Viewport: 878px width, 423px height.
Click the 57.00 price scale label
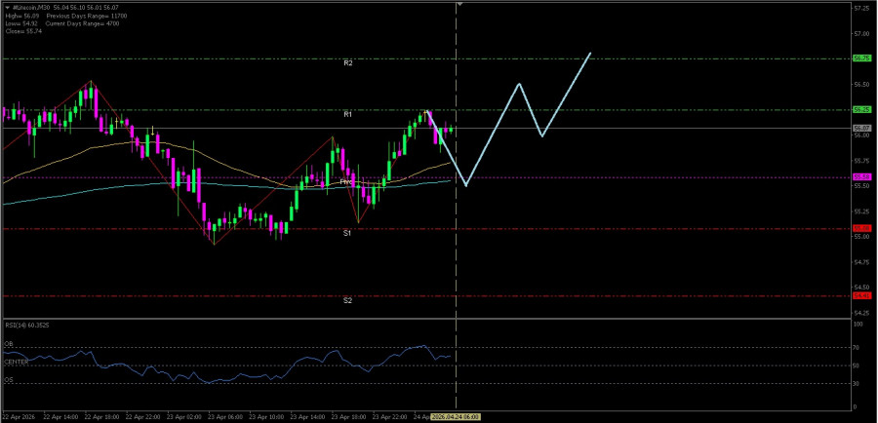pyautogui.click(x=861, y=34)
